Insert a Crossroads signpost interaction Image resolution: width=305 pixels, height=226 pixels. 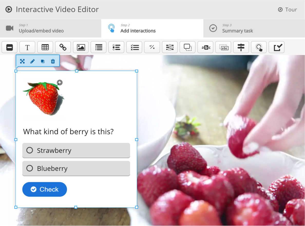point(241,47)
